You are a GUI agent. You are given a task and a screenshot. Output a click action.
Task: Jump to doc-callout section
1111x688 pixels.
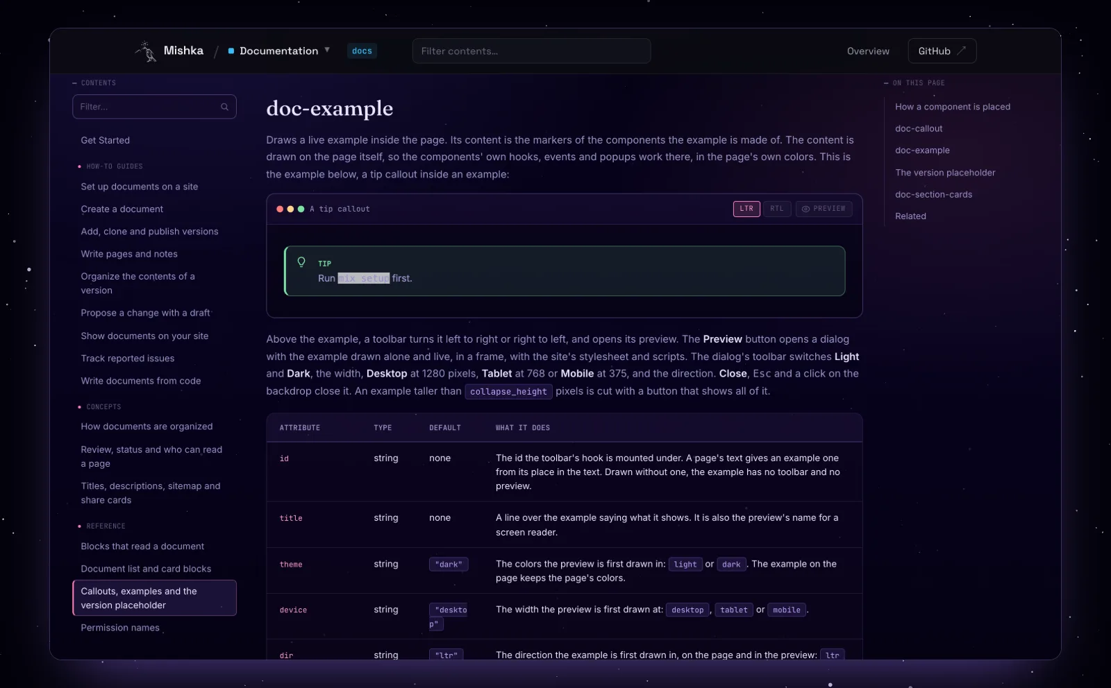click(919, 128)
